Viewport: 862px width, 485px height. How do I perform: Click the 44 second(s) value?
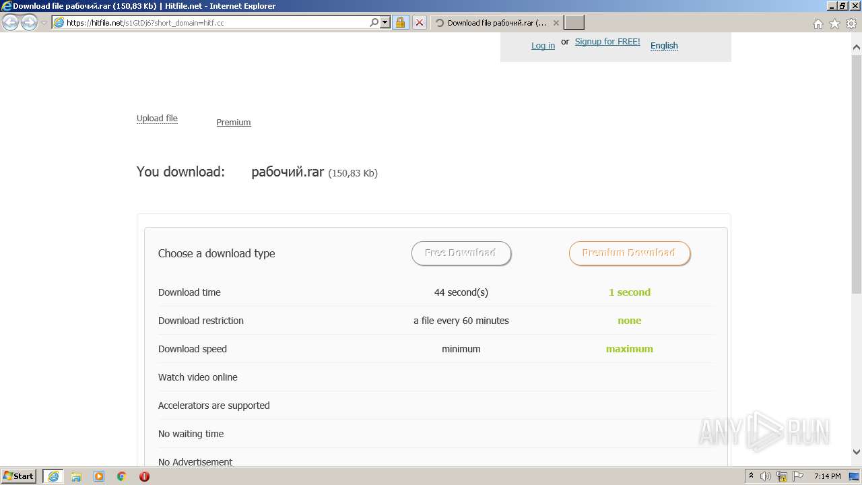[x=461, y=292]
